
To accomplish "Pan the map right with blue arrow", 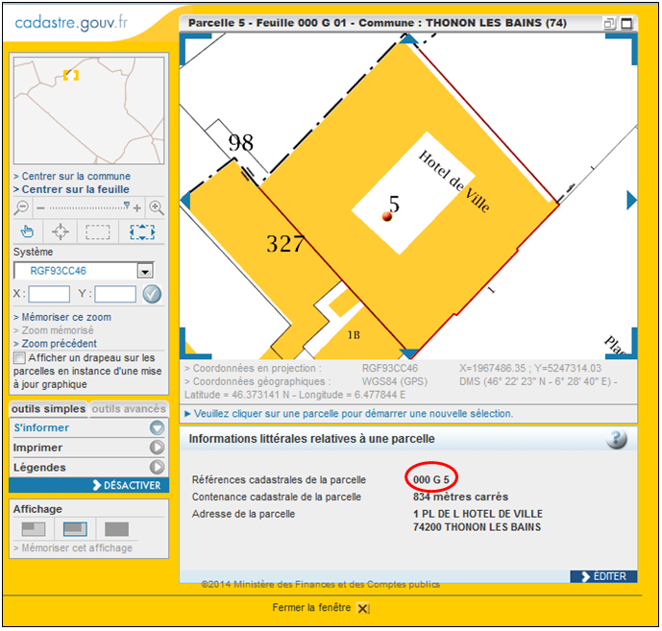I will click(631, 200).
